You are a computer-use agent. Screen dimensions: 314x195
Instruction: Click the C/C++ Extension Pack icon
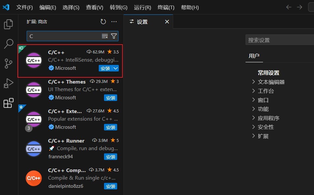click(x=34, y=119)
